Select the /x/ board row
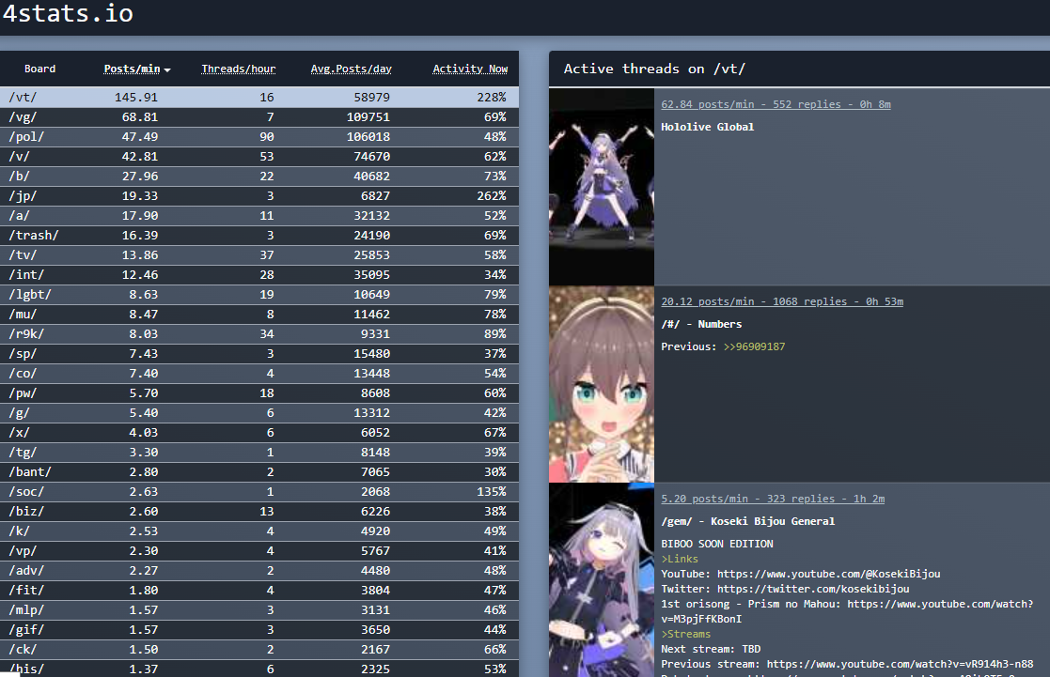Screen dimensions: 1050x677 tap(259, 433)
